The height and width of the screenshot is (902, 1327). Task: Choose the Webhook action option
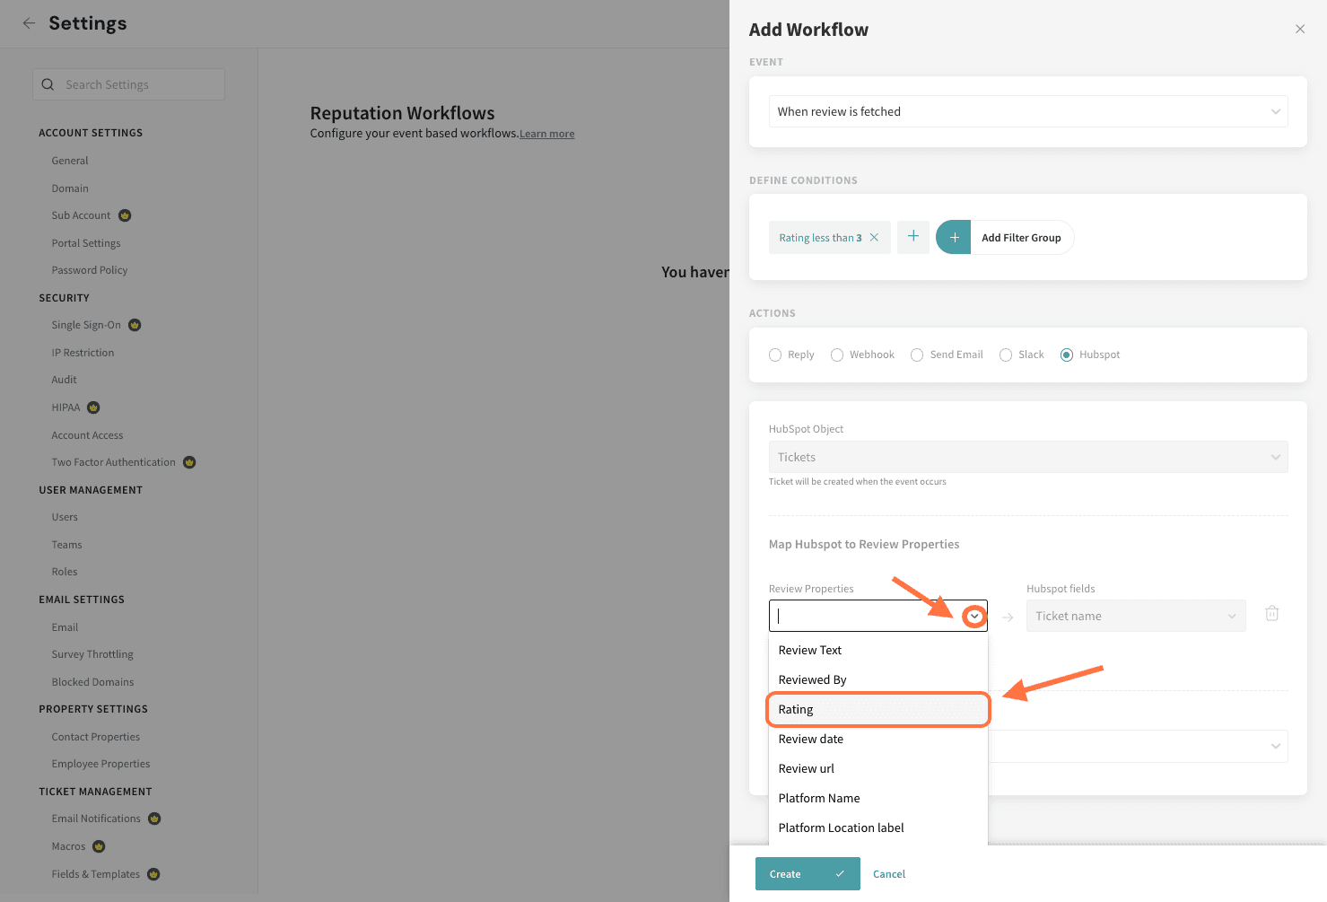click(837, 355)
